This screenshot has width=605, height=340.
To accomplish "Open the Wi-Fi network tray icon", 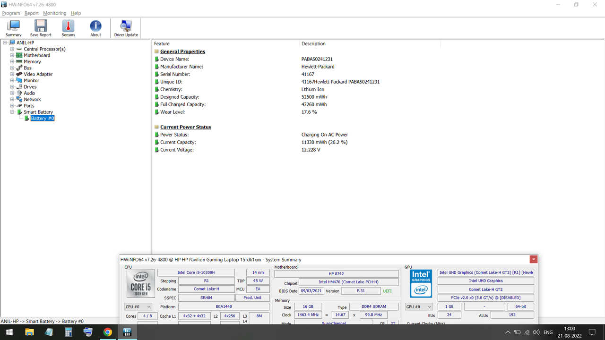I will (x=527, y=332).
